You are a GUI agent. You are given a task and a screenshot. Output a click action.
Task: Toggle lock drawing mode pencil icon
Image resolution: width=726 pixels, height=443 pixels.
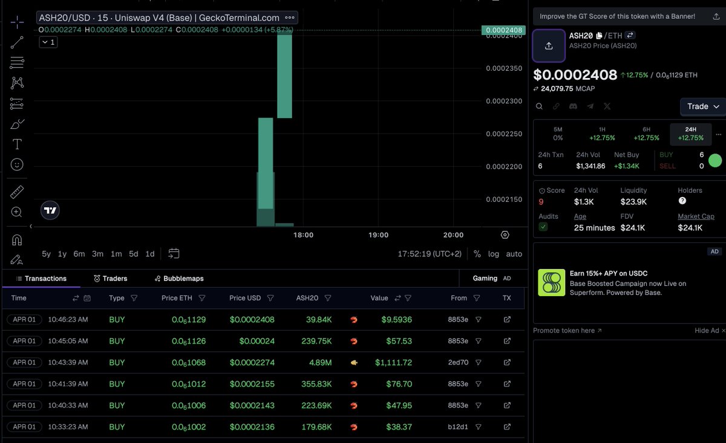[x=17, y=260]
